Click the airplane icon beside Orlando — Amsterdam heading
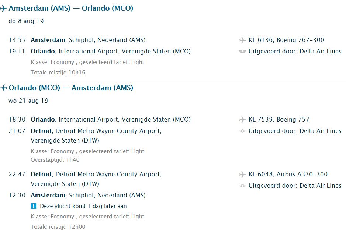 pos(3,88)
